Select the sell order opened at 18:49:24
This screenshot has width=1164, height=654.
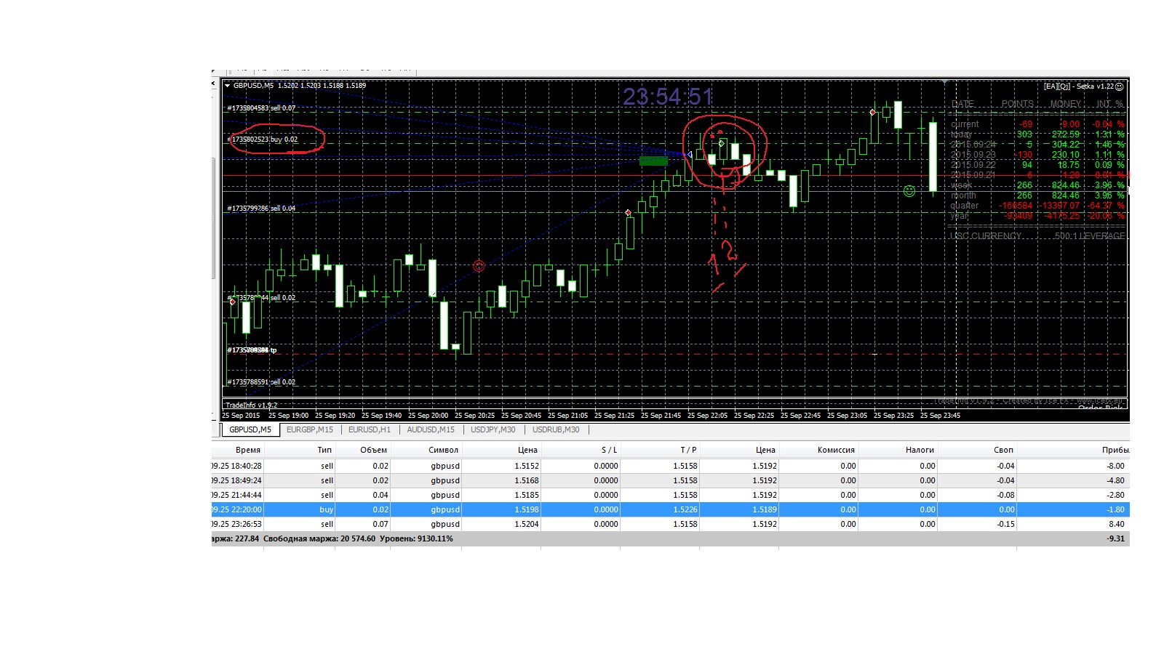point(670,480)
